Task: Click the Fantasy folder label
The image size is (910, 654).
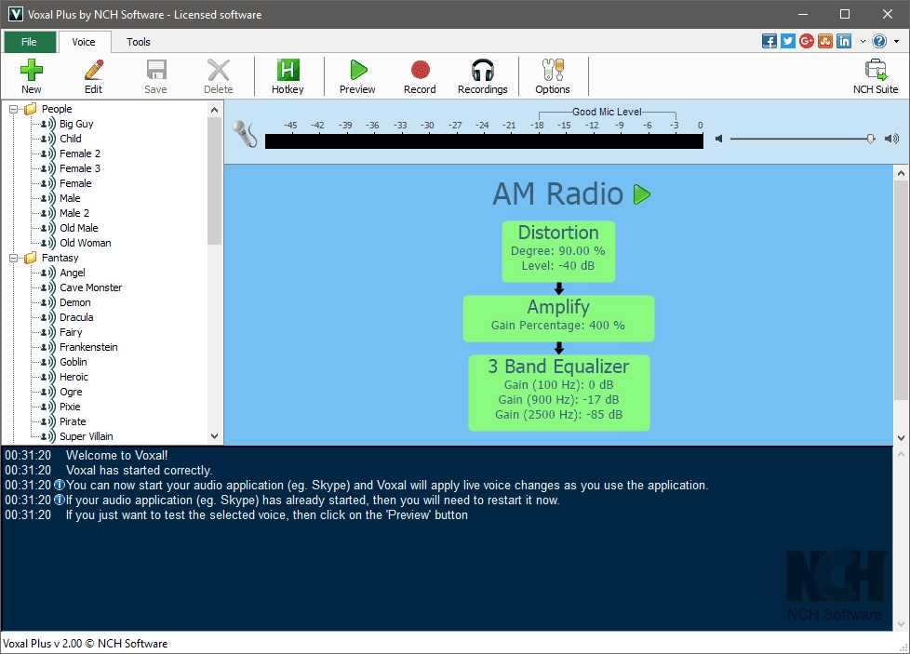Action: (x=60, y=259)
